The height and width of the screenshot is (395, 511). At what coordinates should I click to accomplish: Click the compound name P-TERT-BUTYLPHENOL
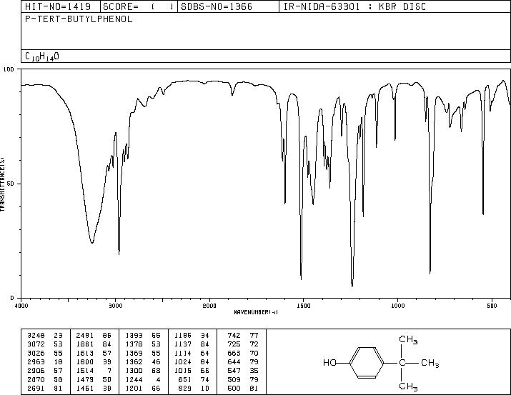point(79,19)
